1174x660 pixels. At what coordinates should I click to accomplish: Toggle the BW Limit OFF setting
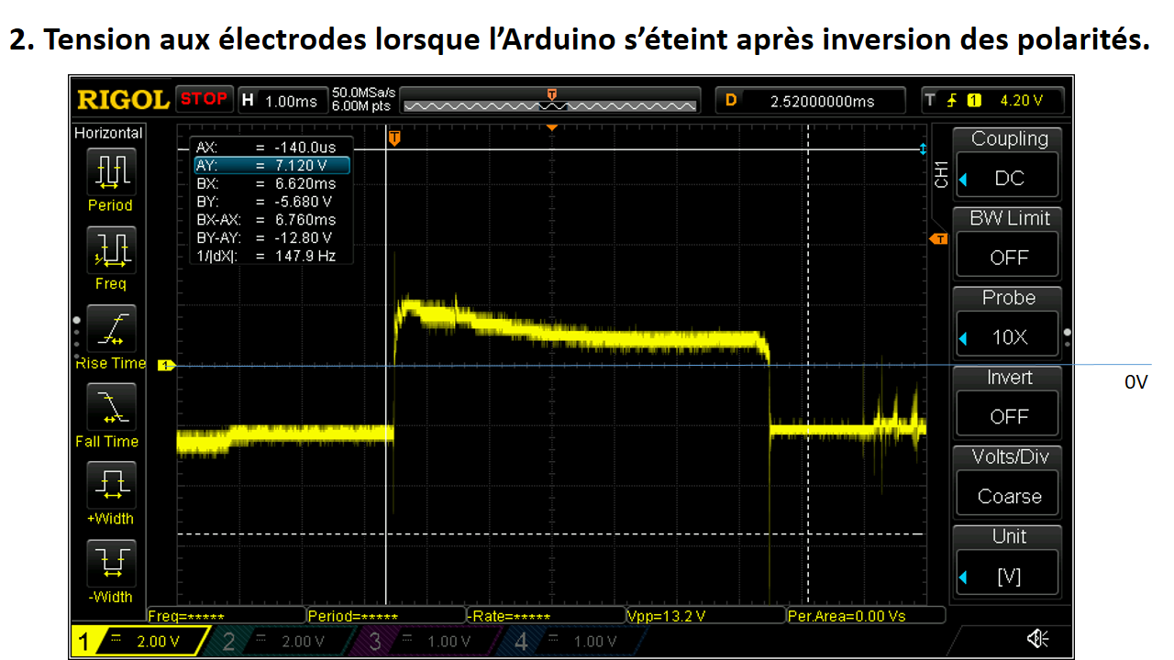[1008, 243]
